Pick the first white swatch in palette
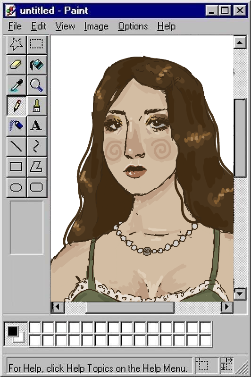251x377 pixels. click(x=35, y=327)
